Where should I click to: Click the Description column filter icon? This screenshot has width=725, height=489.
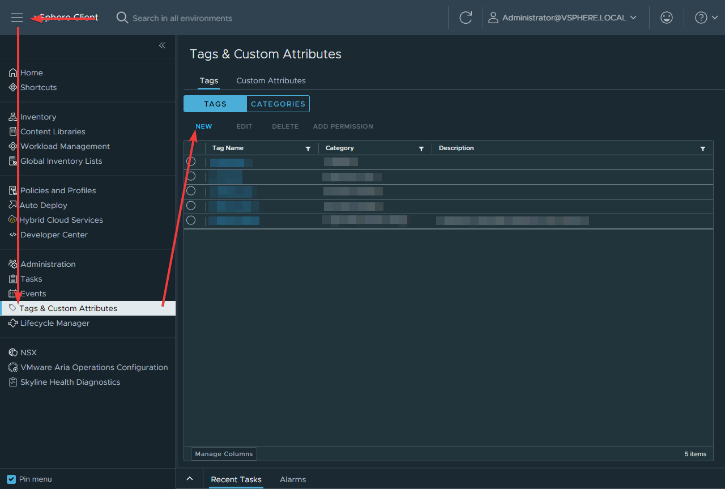pos(702,148)
